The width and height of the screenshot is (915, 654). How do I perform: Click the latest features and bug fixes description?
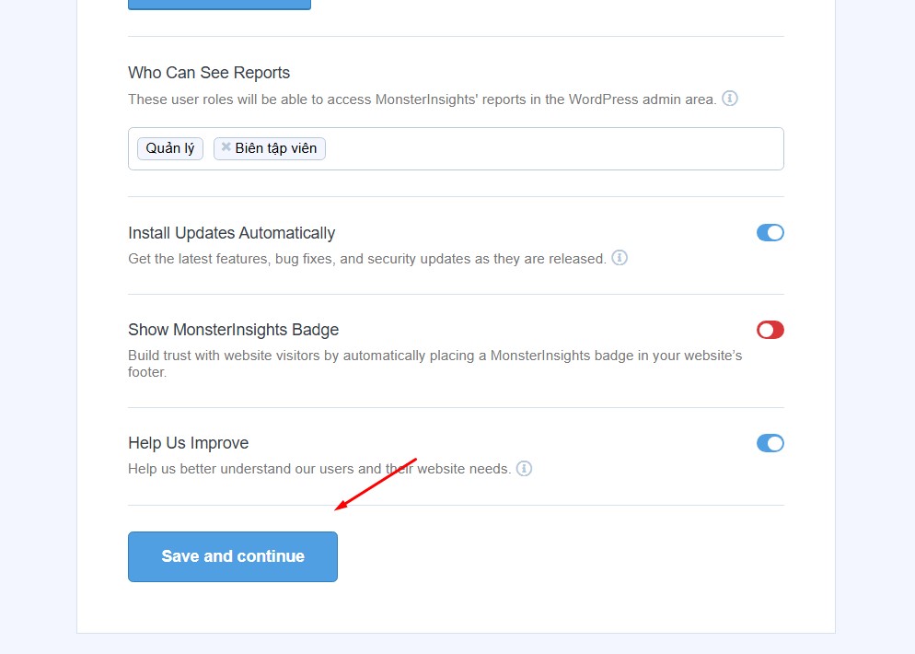(x=367, y=259)
